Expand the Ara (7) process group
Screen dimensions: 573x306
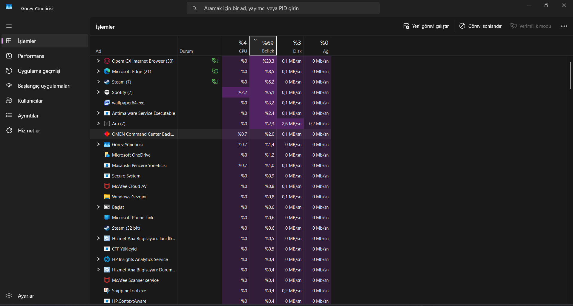coord(98,123)
